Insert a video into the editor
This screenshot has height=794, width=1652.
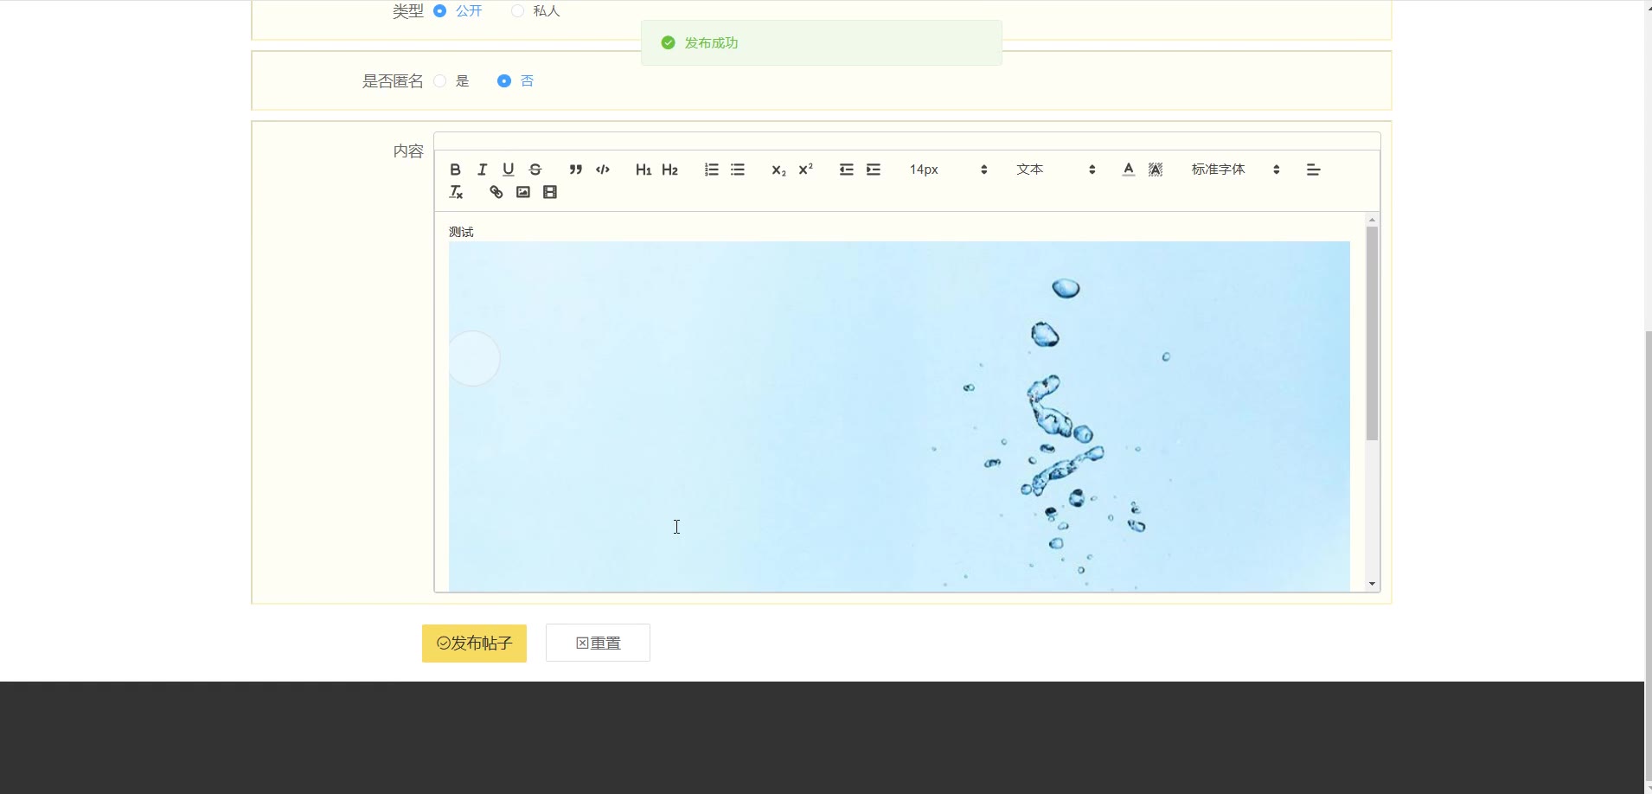pyautogui.click(x=550, y=192)
